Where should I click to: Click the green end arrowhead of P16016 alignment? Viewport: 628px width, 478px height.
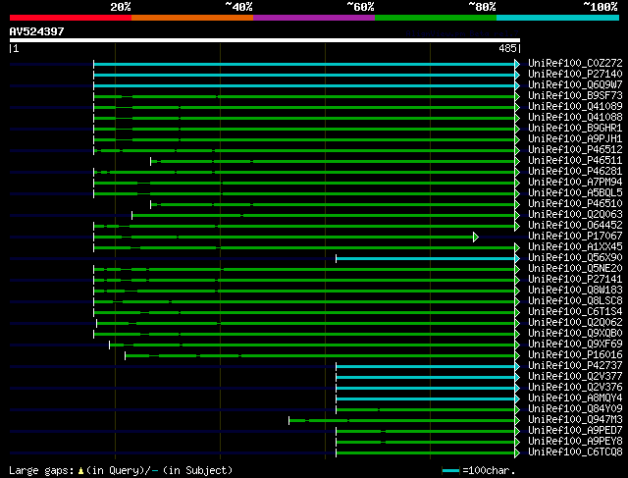(x=517, y=355)
